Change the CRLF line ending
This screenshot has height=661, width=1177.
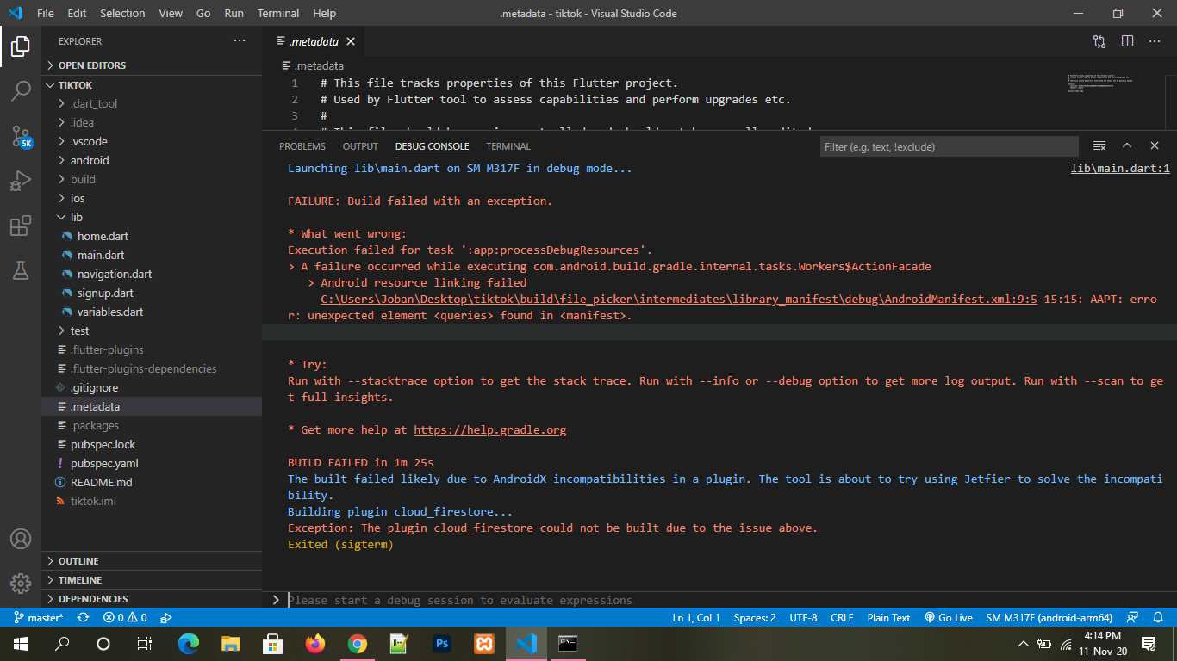842,617
